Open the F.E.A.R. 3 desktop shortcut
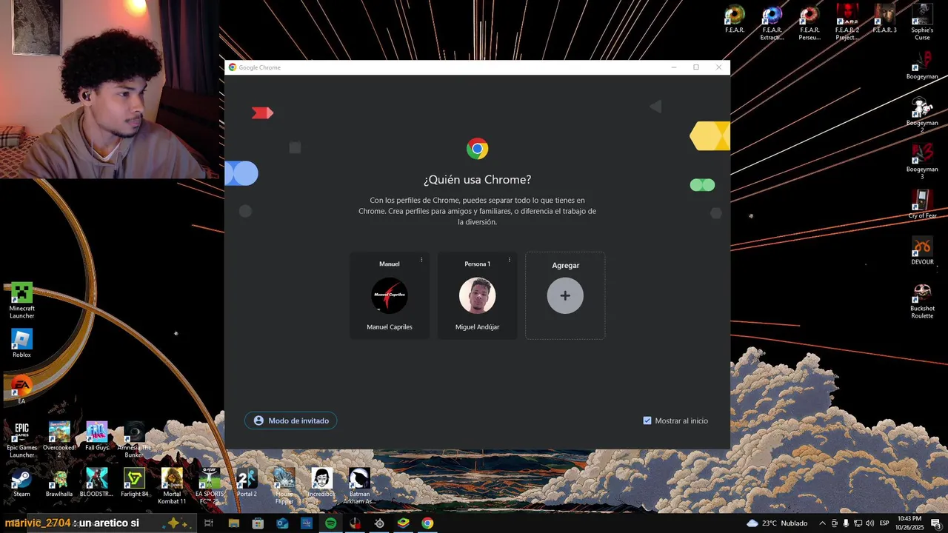 [884, 19]
